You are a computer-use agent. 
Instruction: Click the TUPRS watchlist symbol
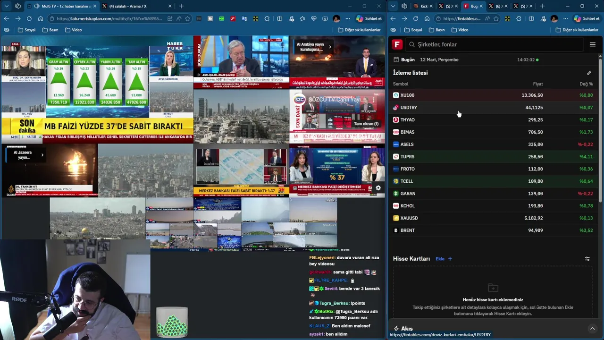407,157
